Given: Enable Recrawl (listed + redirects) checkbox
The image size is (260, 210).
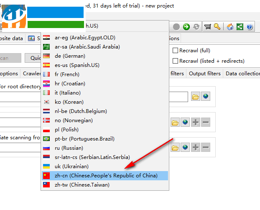Looking at the screenshot, I should point(175,61).
